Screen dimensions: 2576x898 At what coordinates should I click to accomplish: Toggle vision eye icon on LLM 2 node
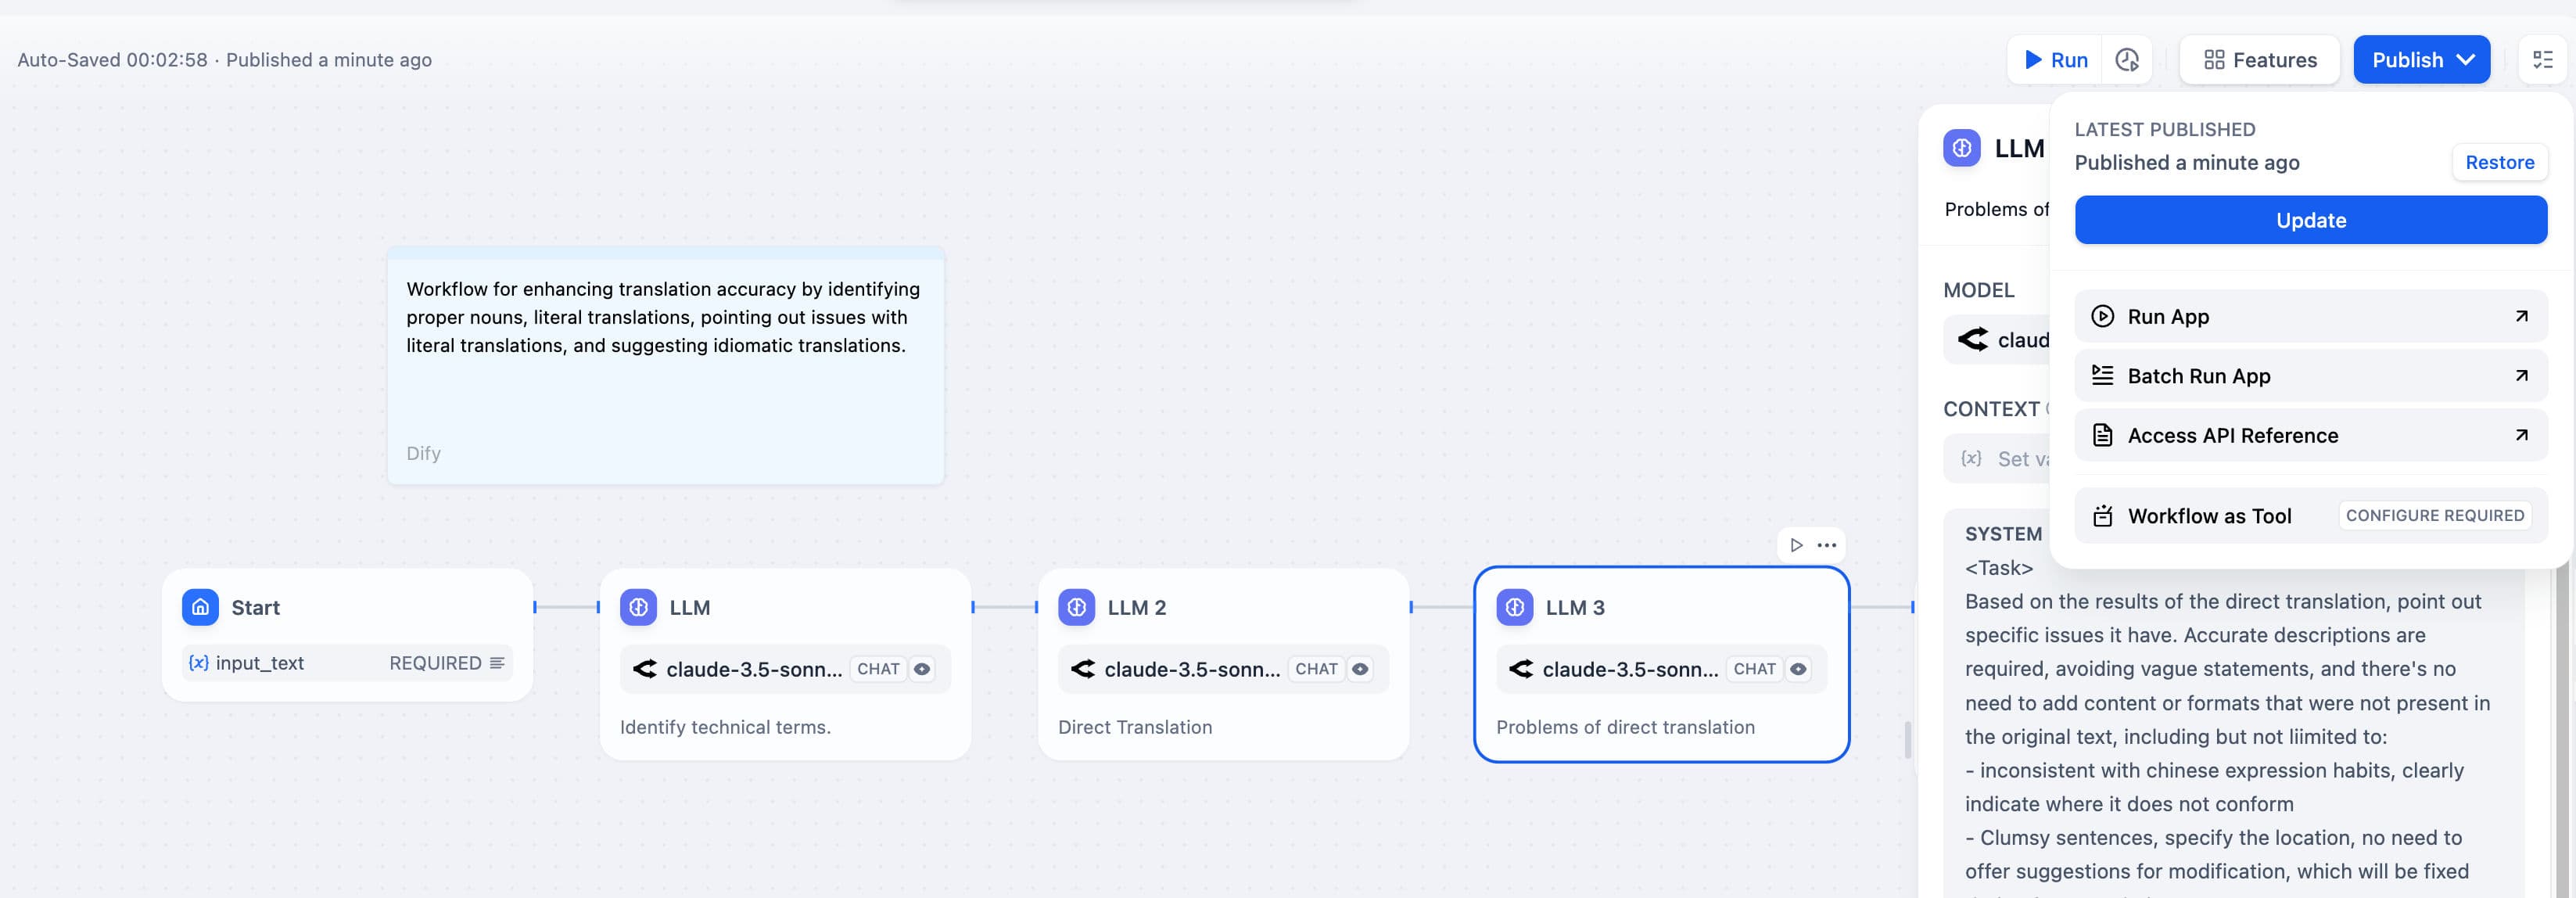click(x=1360, y=669)
